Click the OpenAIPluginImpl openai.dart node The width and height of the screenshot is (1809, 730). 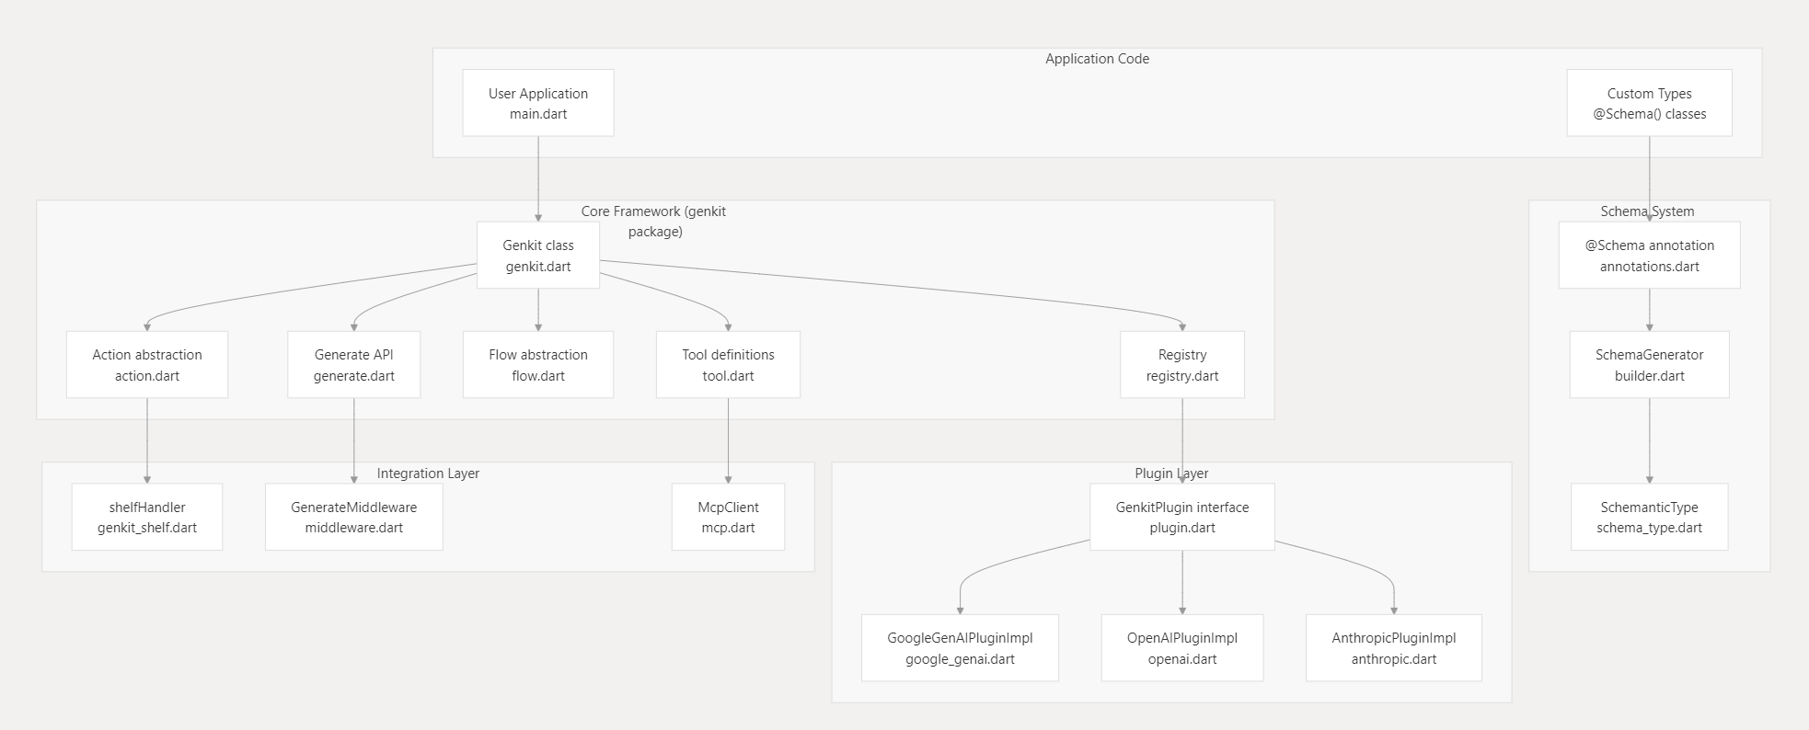(1181, 648)
